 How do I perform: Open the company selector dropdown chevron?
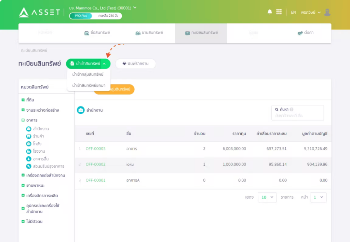pyautogui.click(x=135, y=8)
